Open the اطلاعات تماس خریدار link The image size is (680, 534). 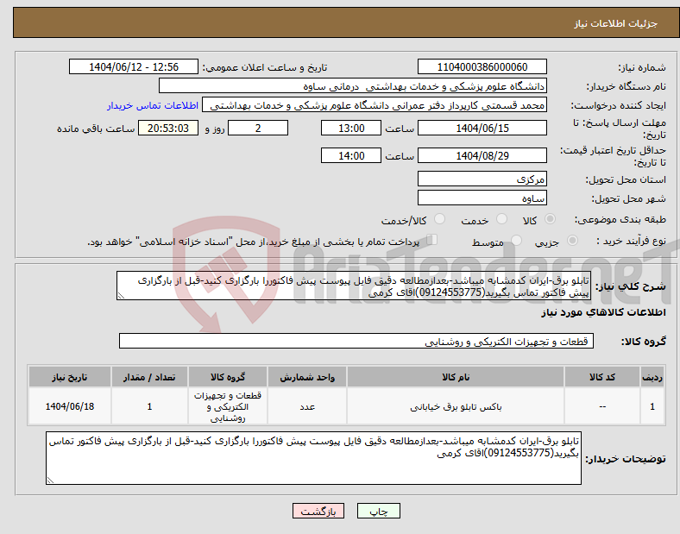point(153,105)
